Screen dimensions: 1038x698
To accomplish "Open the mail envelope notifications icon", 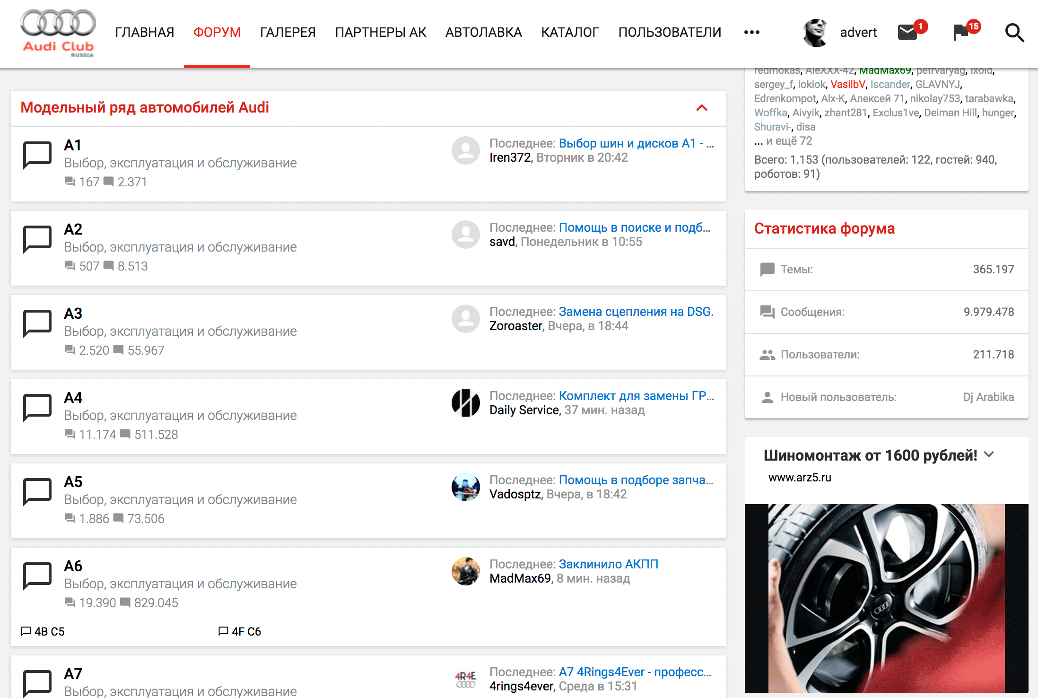I will tap(907, 33).
